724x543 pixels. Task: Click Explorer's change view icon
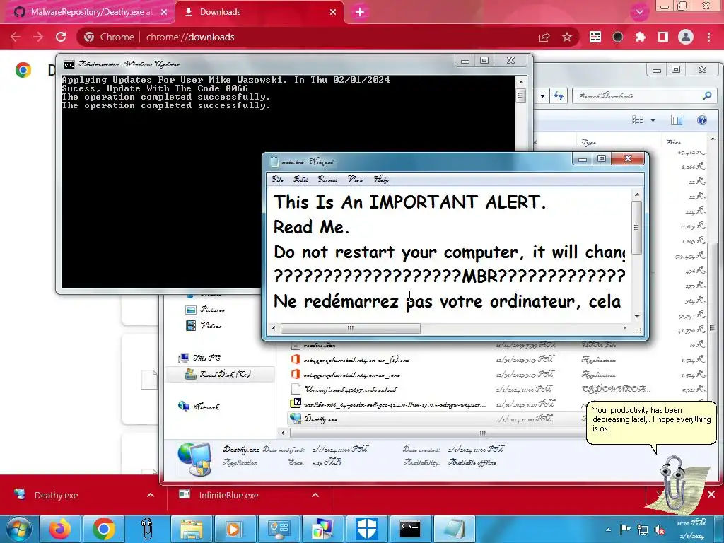(x=638, y=120)
